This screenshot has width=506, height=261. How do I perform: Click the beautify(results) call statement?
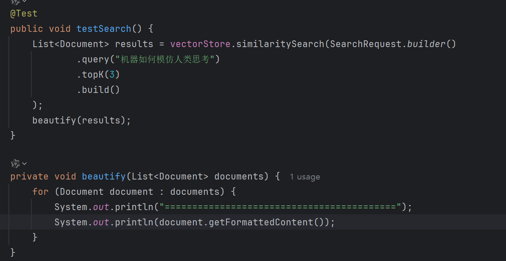(81, 121)
